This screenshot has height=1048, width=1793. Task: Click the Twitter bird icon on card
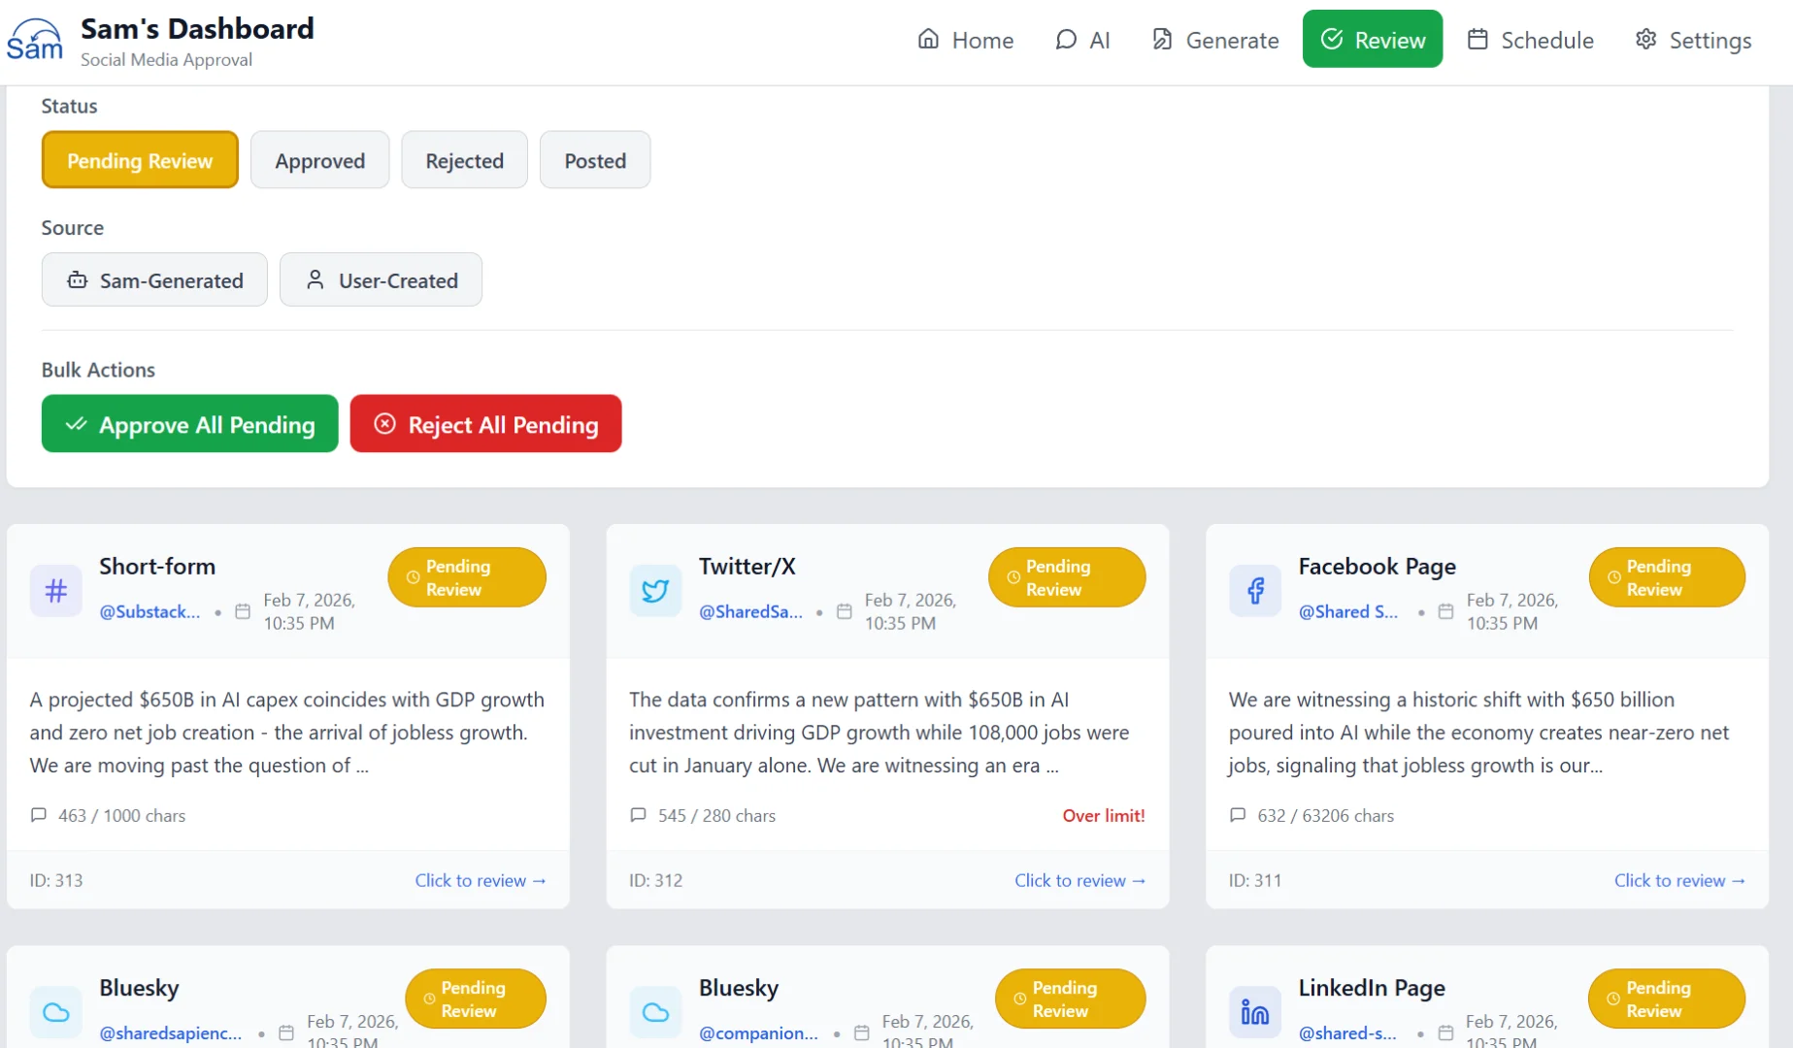(x=655, y=591)
